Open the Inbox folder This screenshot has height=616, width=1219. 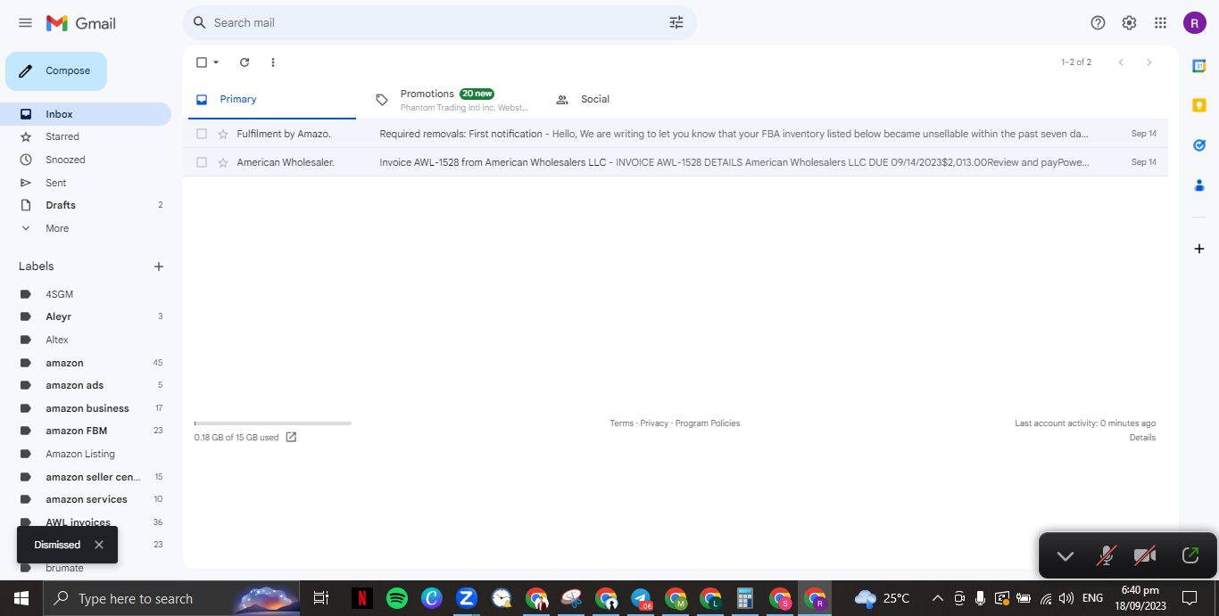click(86, 114)
